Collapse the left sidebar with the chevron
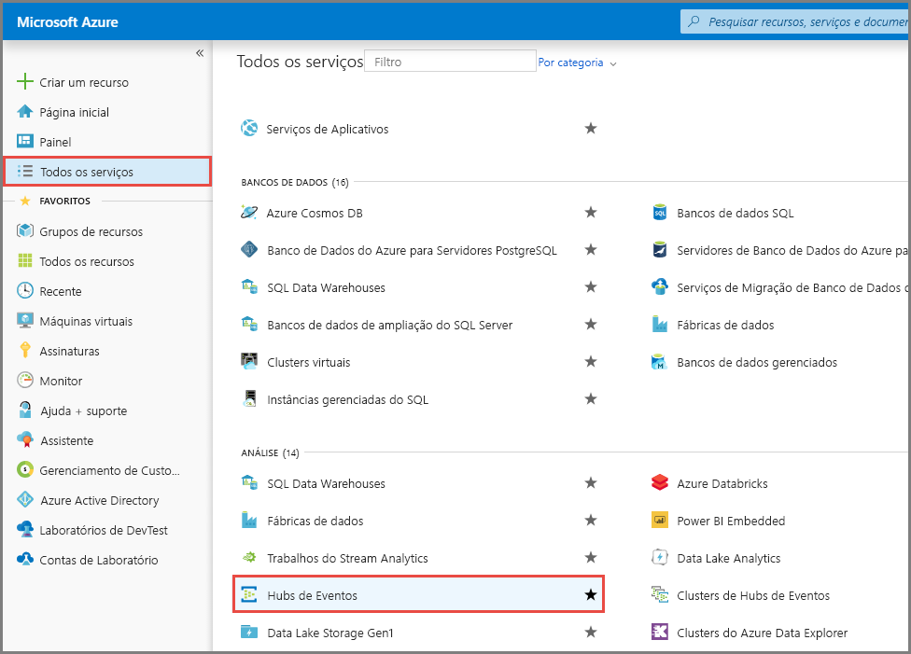Screen dimensions: 911x654 199,53
